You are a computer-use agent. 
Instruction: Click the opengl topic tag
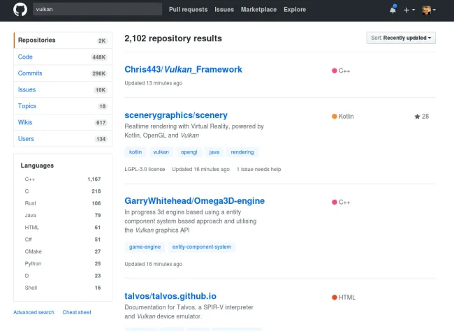(x=189, y=152)
